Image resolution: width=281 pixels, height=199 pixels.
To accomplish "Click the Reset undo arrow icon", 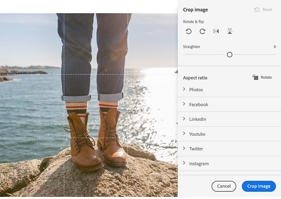I will click(257, 9).
